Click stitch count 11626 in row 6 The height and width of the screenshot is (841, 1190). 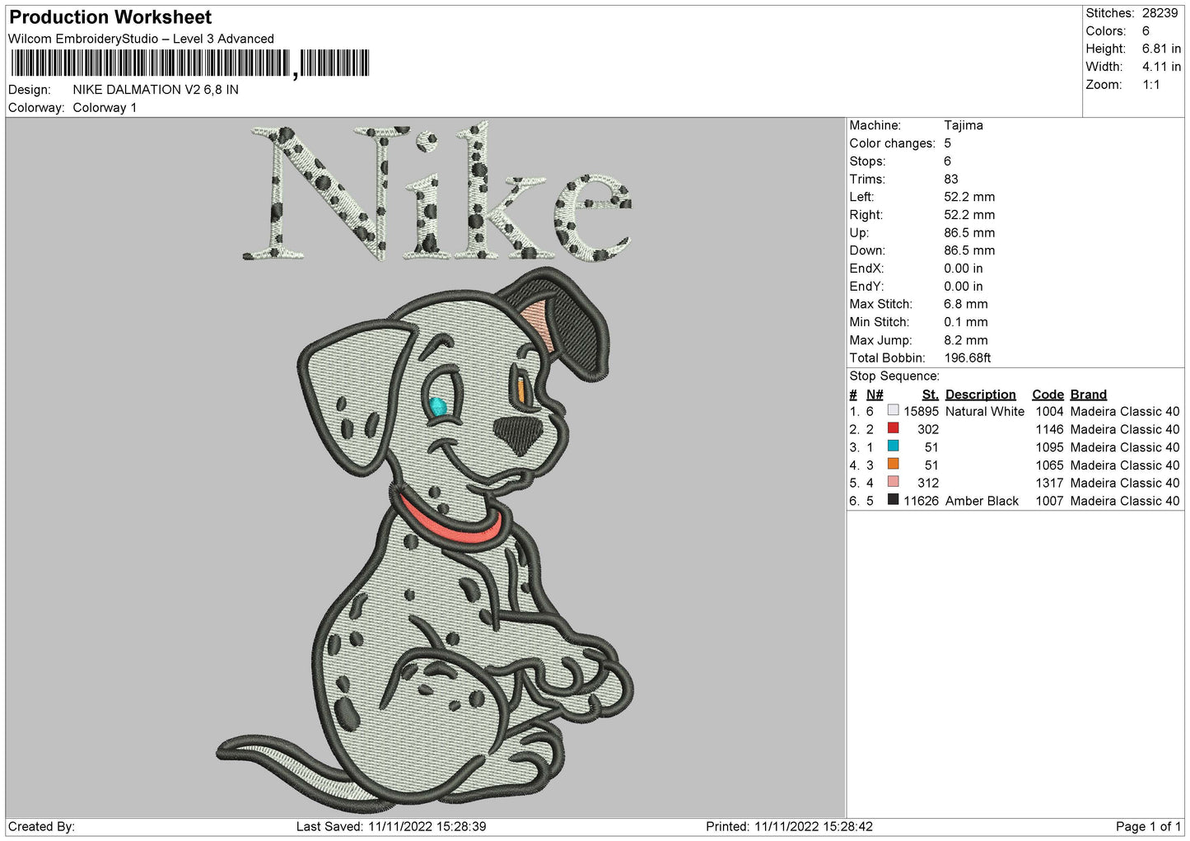point(921,501)
